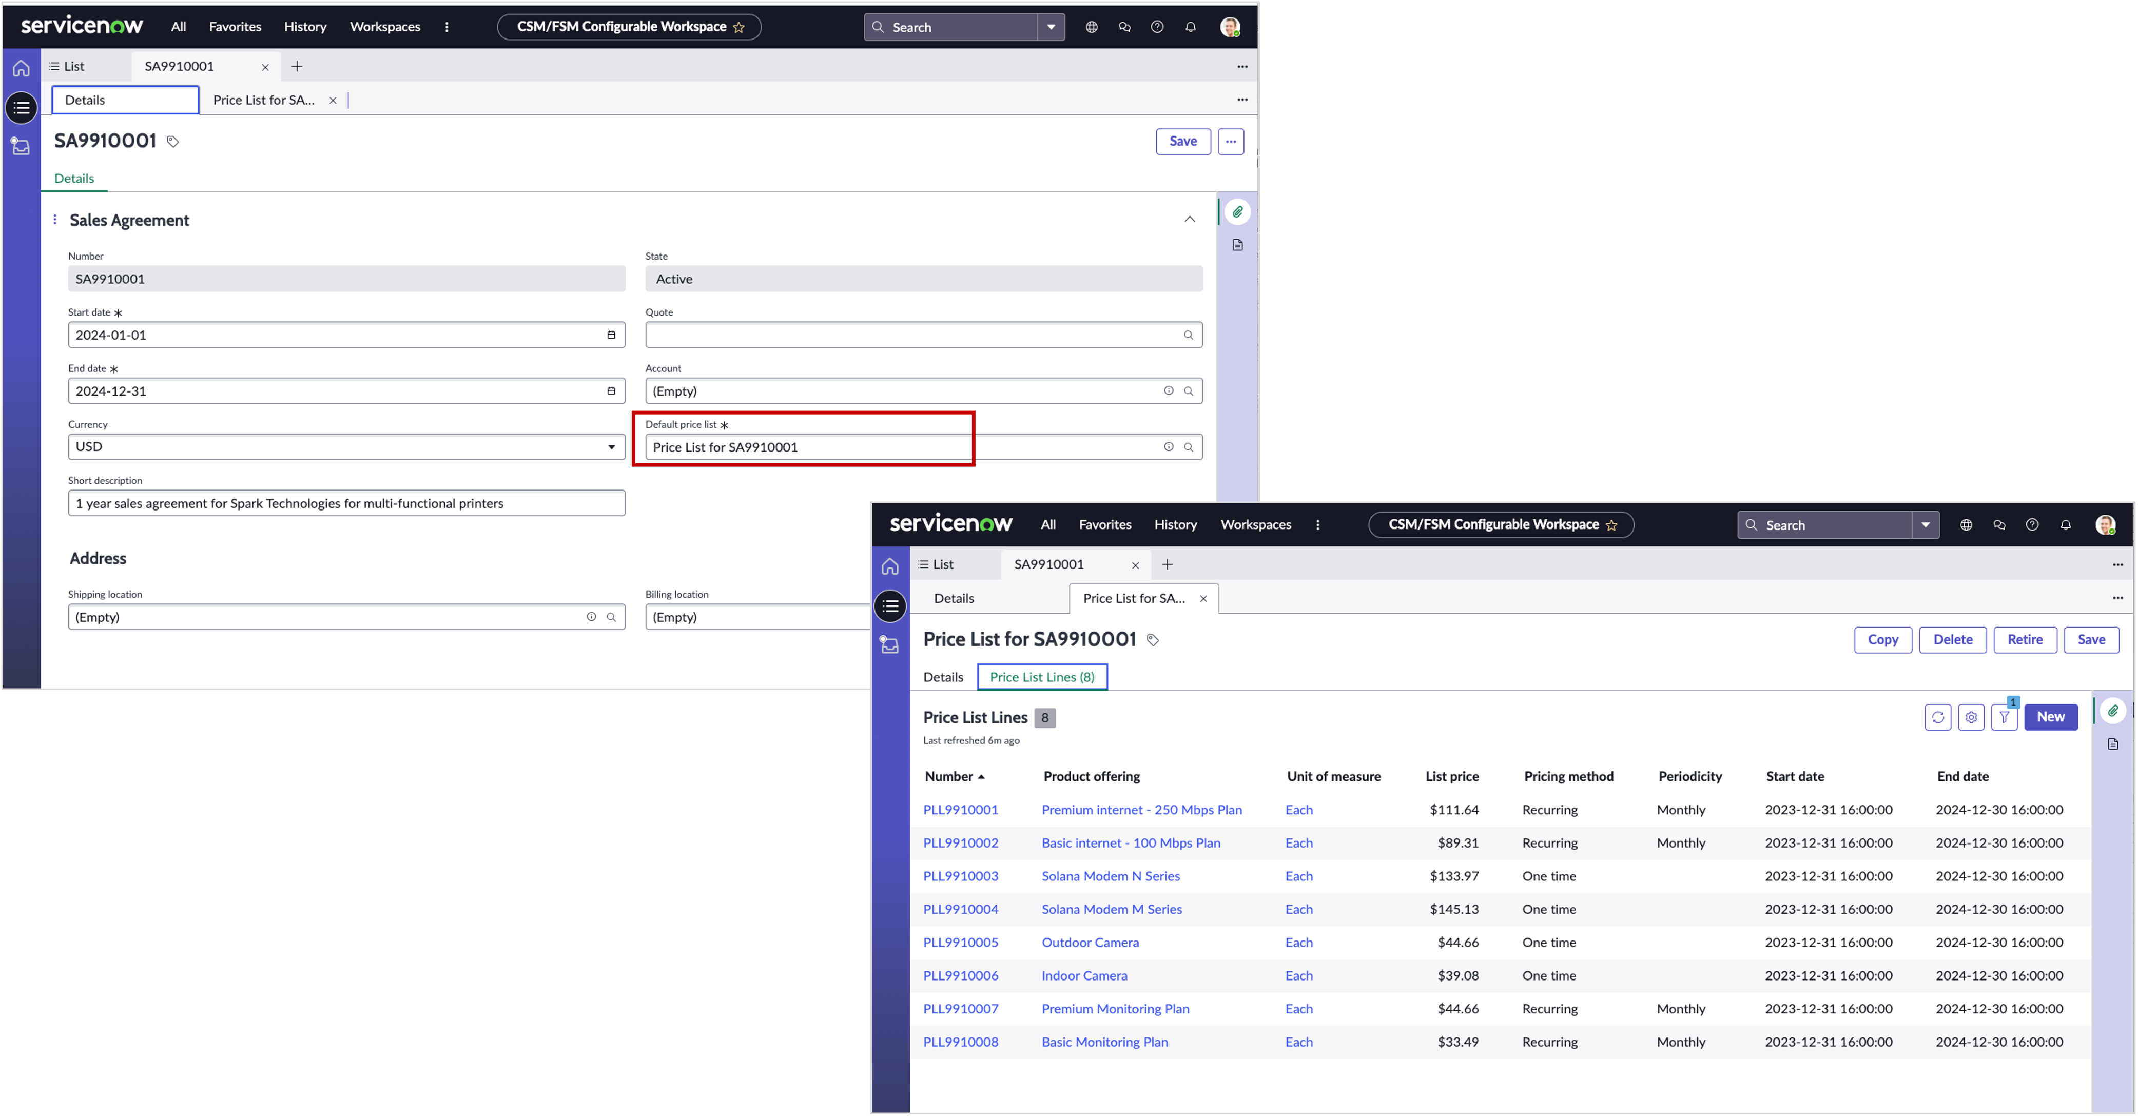This screenshot has width=2138, height=1117.
Task: Click the Short description input field
Action: [x=346, y=503]
